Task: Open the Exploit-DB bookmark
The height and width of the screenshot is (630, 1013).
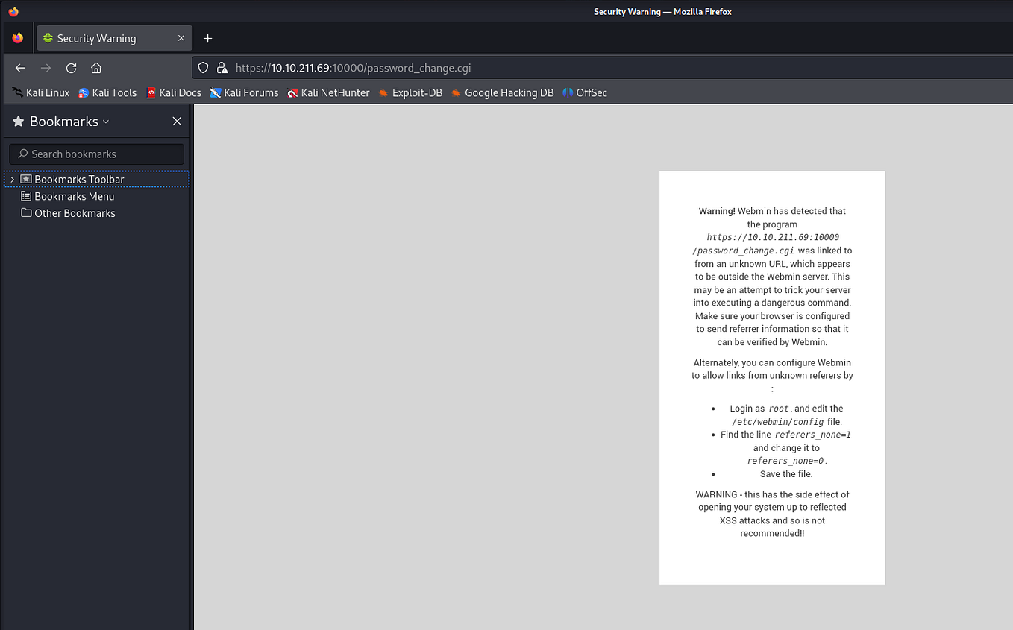Action: pyautogui.click(x=410, y=92)
